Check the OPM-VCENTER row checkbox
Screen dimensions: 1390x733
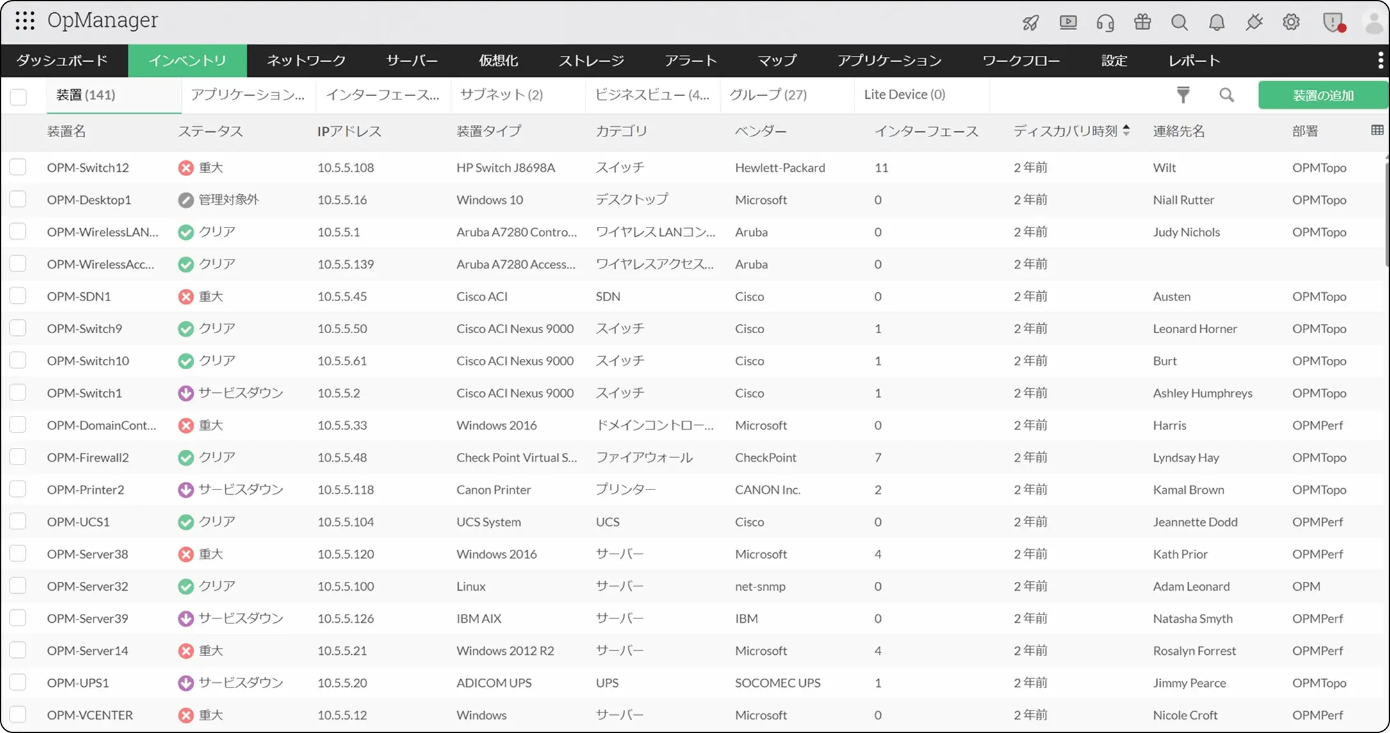(18, 714)
